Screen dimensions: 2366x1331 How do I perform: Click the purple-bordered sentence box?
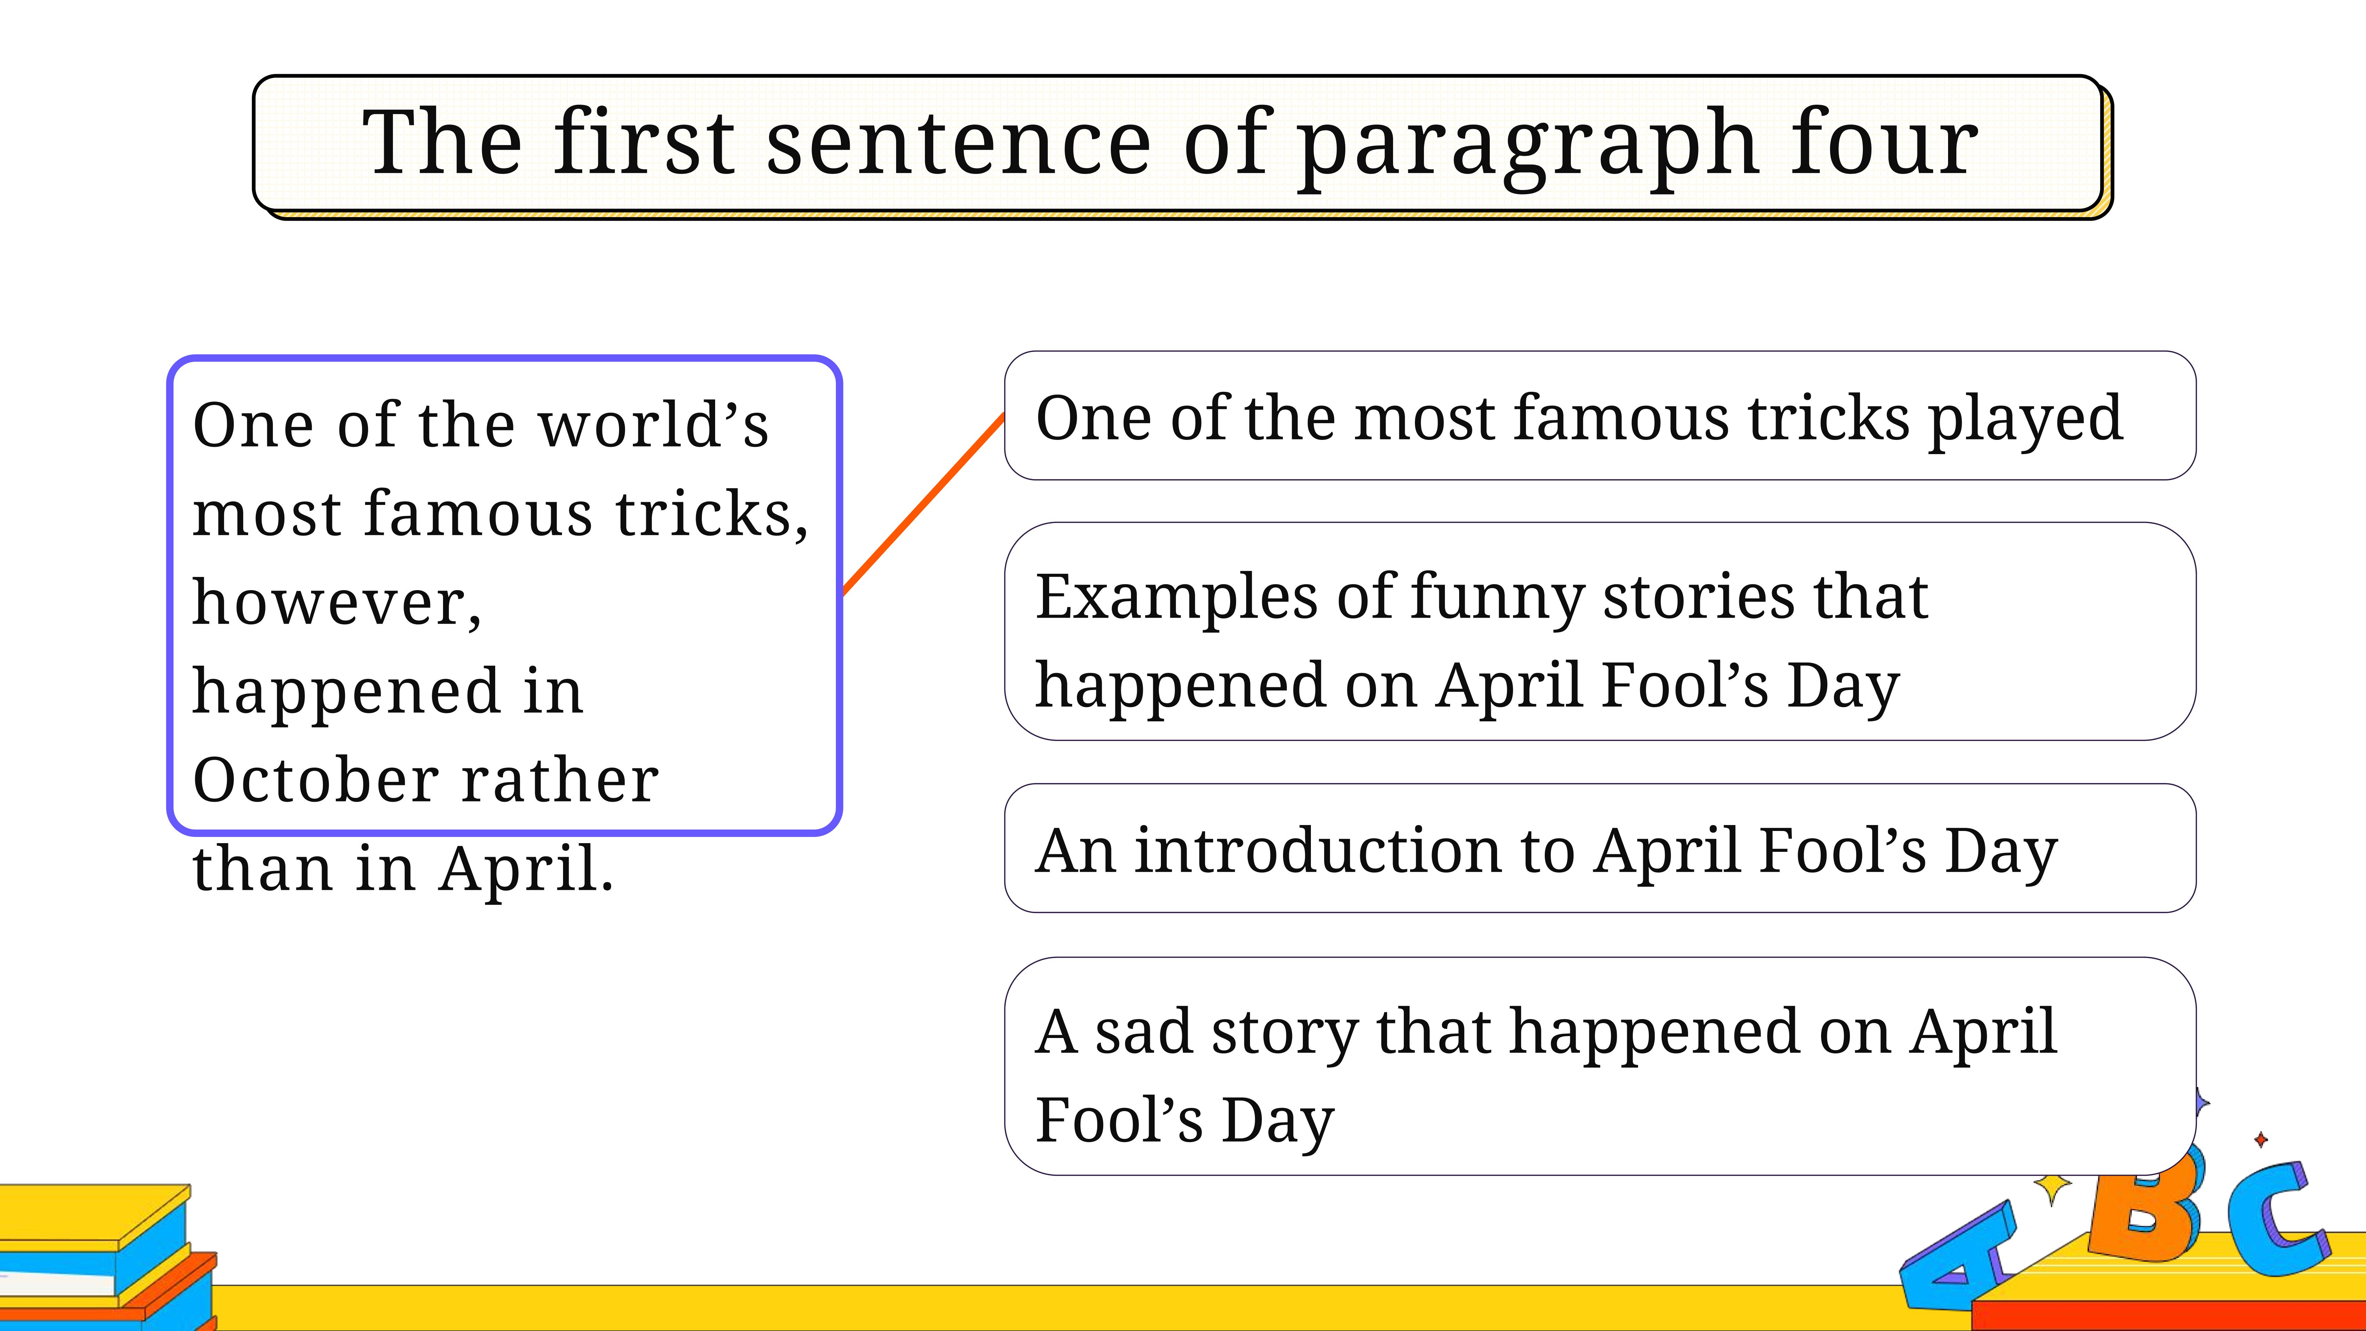click(504, 595)
